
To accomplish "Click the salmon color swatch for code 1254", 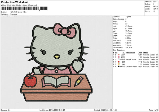I will 119,55.
